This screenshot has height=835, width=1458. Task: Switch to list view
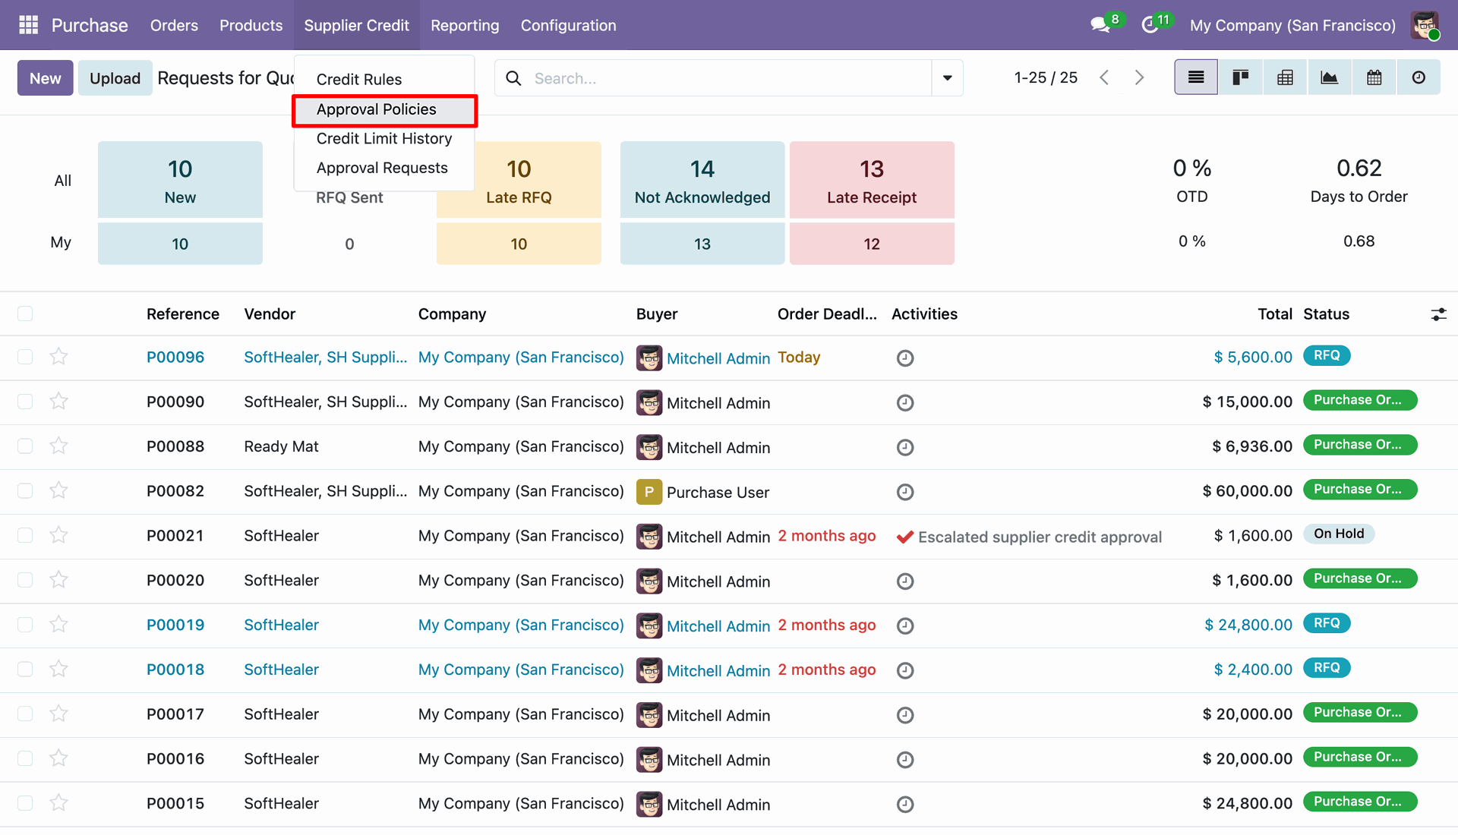(1196, 77)
